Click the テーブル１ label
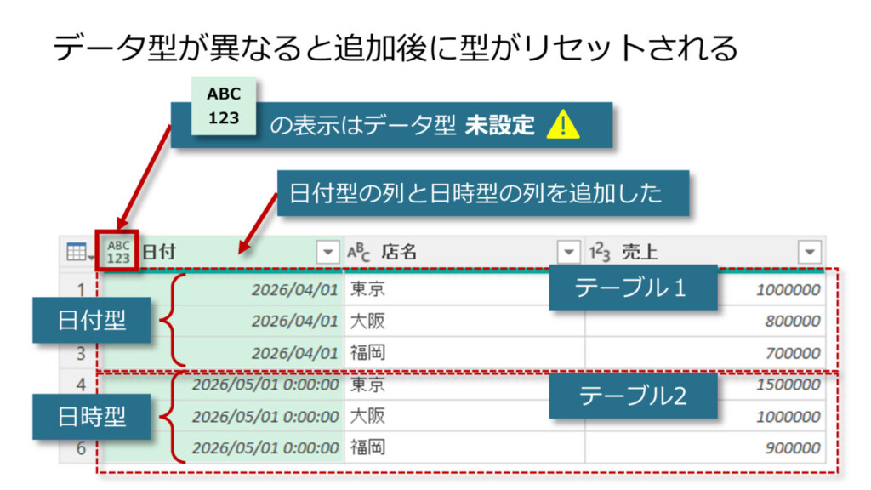 631,289
